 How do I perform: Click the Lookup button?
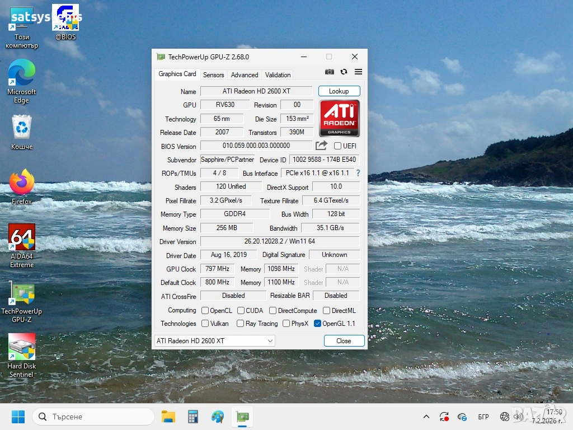339,91
